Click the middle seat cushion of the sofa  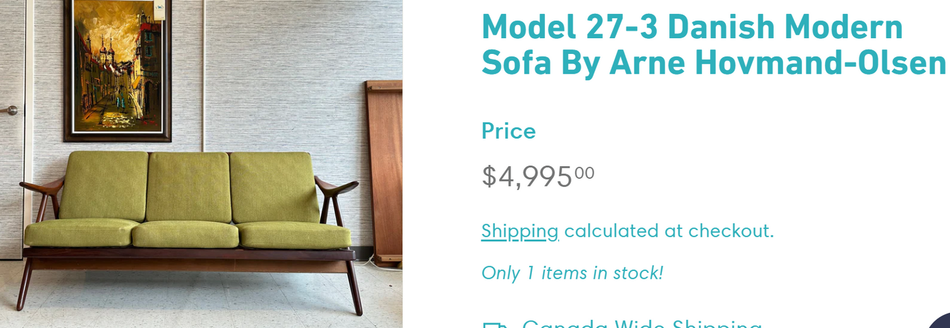point(185,233)
